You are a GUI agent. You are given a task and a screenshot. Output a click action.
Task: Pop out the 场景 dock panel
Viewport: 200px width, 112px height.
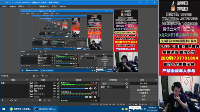[27, 80]
